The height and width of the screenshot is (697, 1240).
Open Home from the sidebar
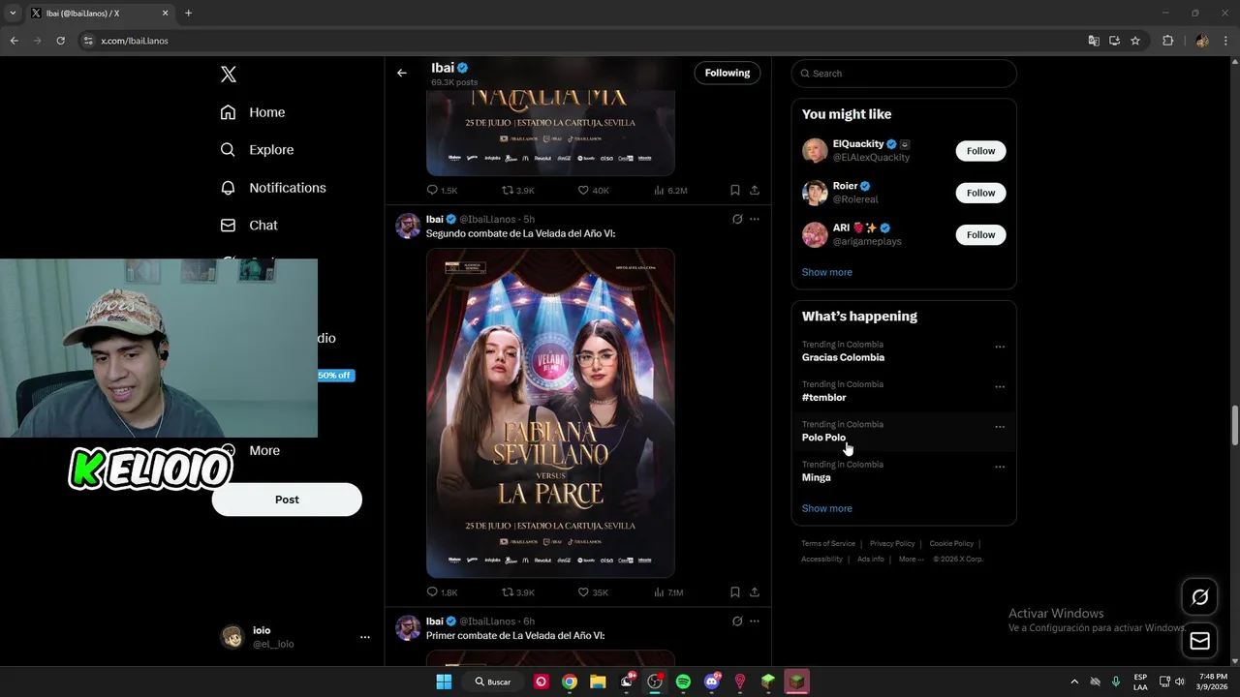coord(253,112)
